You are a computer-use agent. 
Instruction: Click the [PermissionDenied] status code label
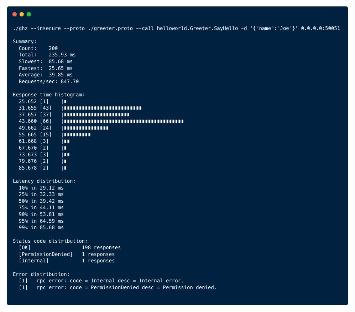point(46,254)
